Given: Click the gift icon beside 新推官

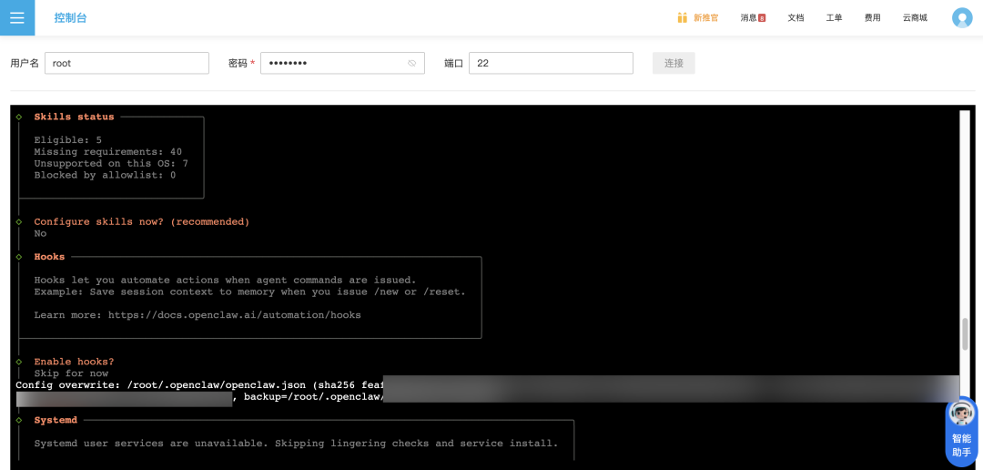Looking at the screenshot, I should [x=682, y=17].
